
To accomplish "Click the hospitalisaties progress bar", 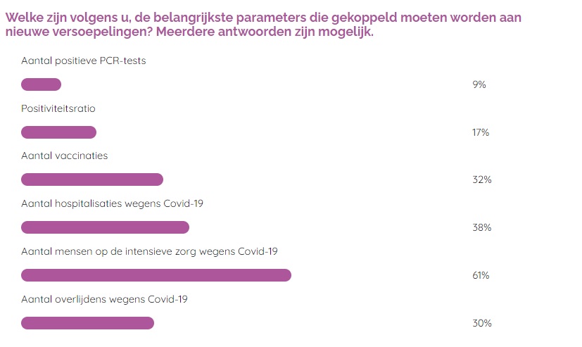I will pos(106,227).
